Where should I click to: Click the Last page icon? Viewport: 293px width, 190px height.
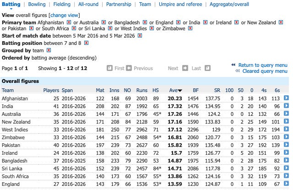point(207,68)
